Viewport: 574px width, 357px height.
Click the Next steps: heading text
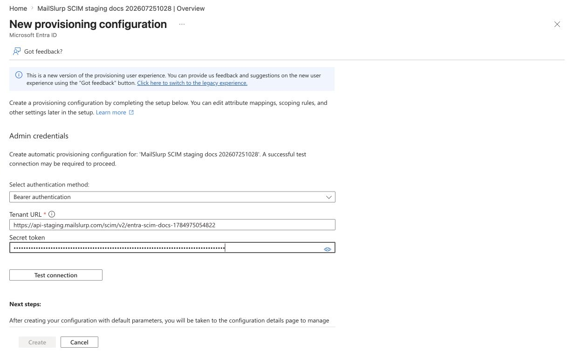25,304
